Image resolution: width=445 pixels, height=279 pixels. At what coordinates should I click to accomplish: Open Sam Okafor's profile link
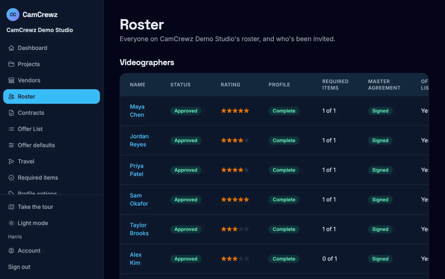point(139,200)
